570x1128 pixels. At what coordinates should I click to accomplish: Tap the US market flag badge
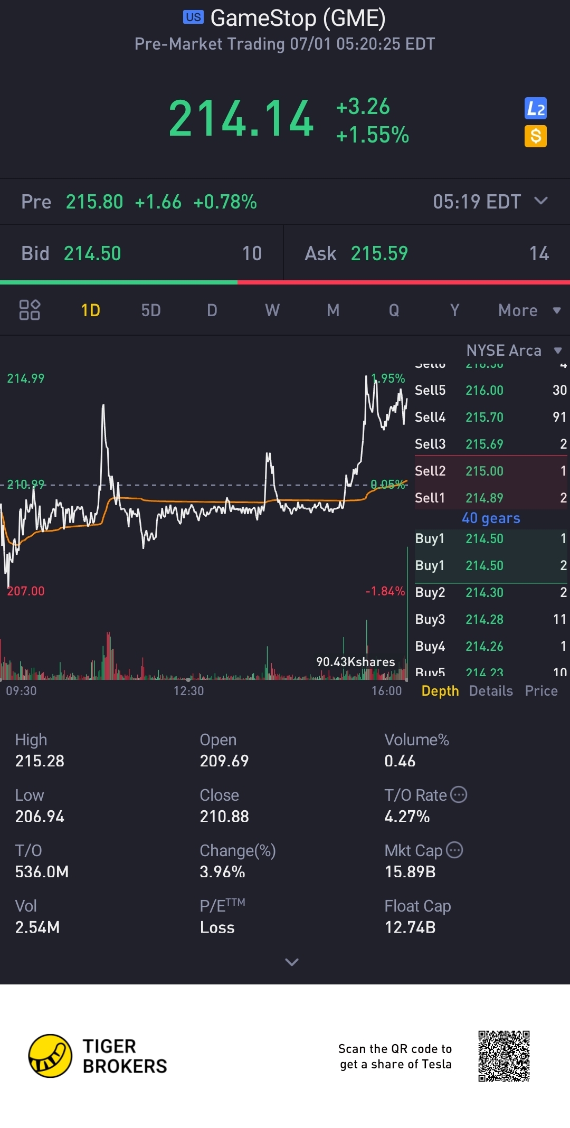193,17
